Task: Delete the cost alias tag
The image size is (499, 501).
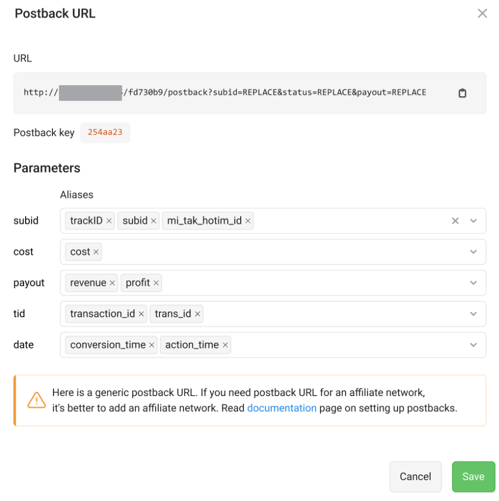Action: [x=96, y=252]
